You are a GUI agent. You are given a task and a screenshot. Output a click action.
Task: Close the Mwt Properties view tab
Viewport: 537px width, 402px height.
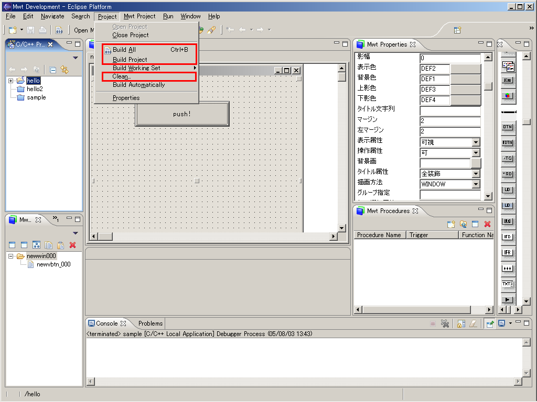[x=413, y=44]
